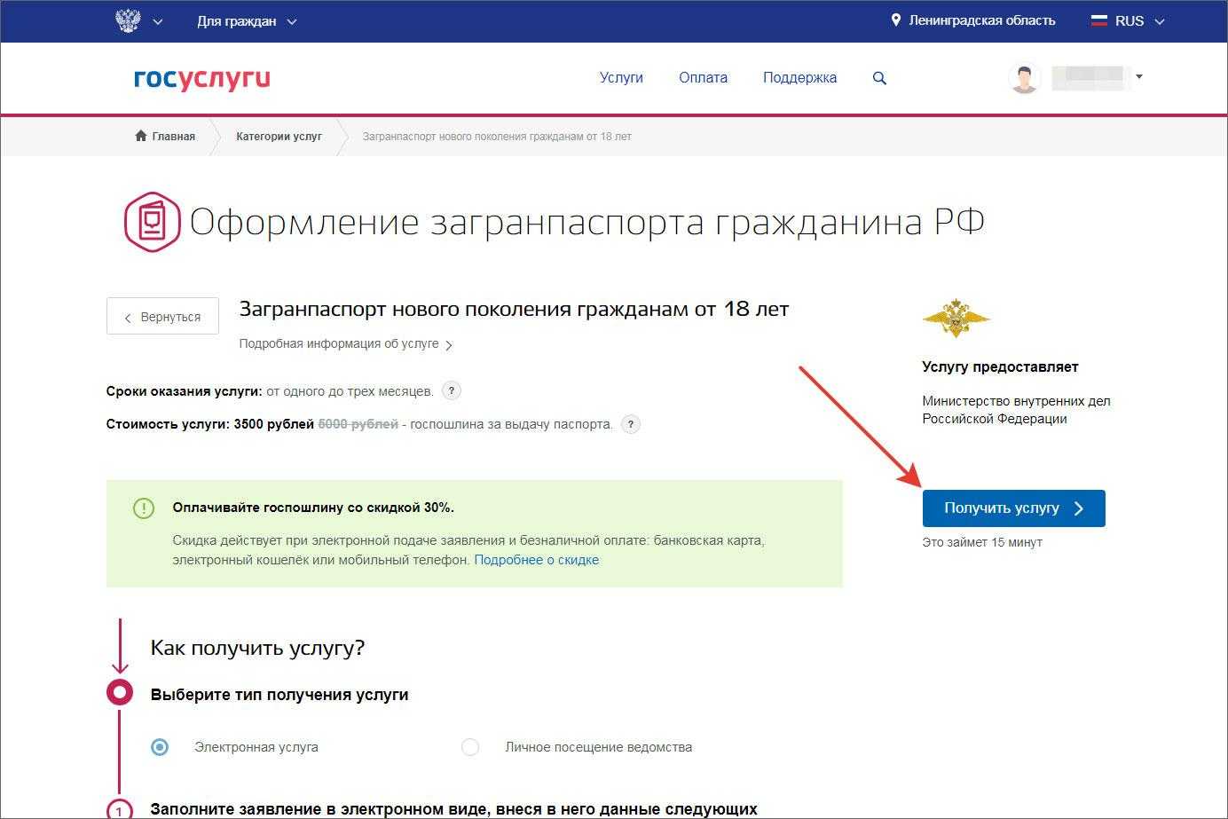The height and width of the screenshot is (819, 1228).
Task: Click the 'Выберите тип получения услуги' step marker
Action: tap(120, 692)
